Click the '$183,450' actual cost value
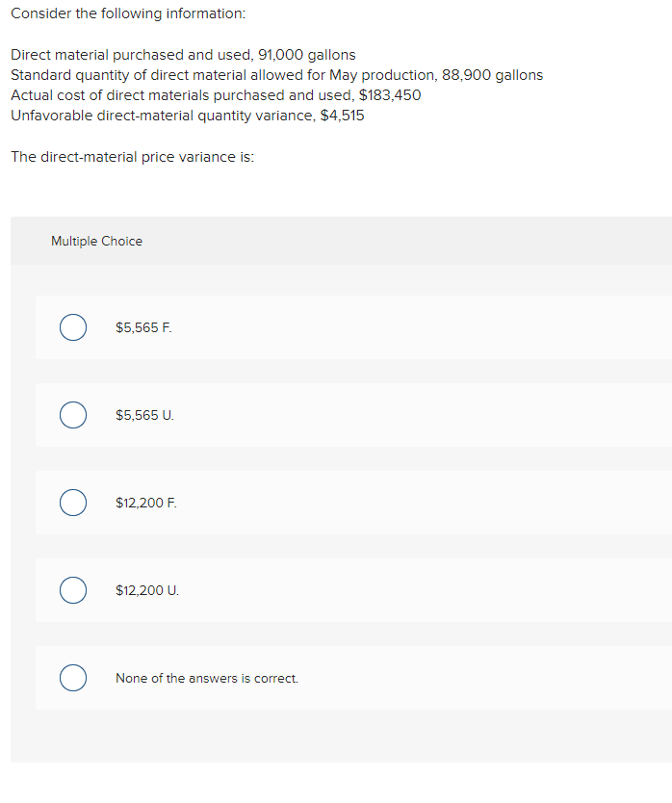The height and width of the screenshot is (803, 672). pyautogui.click(x=389, y=95)
